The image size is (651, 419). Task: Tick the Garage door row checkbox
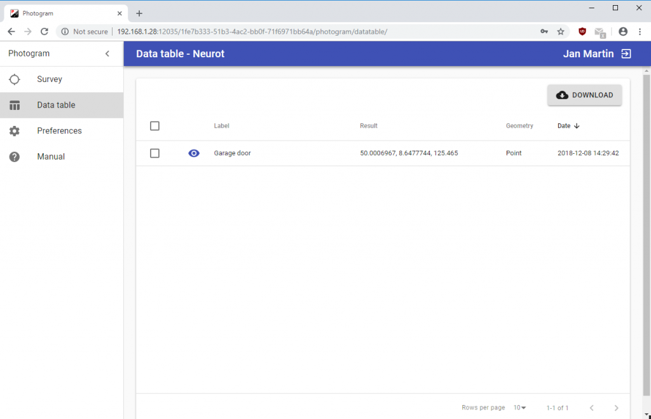154,153
